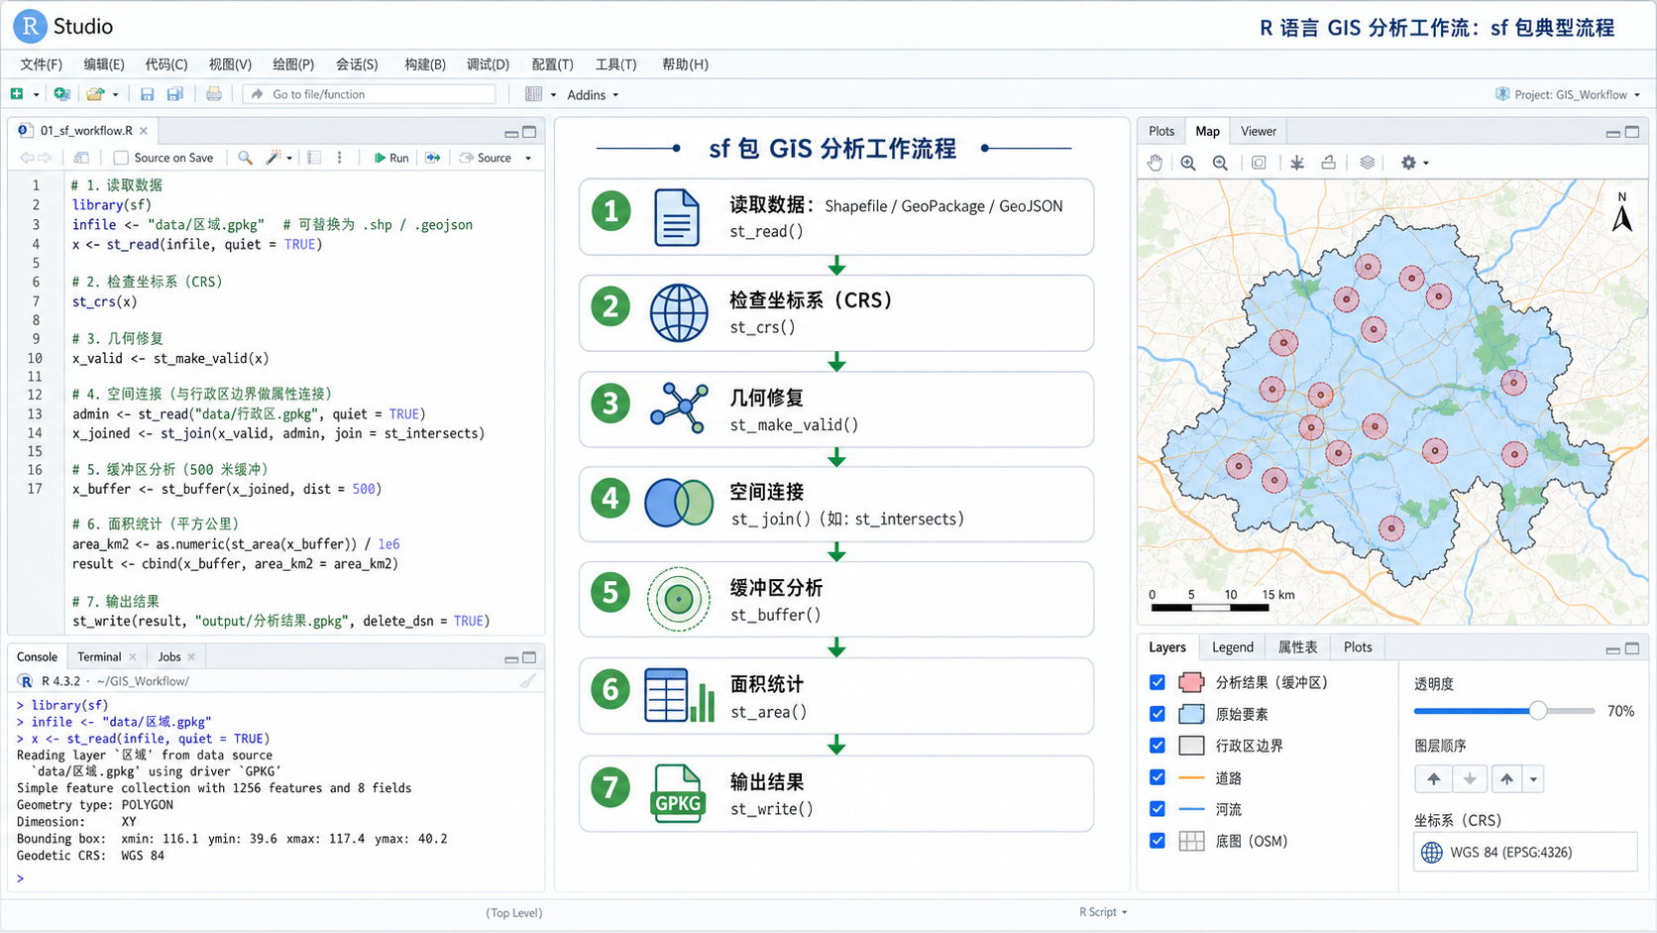Hide the 河流 layer via checkbox
Screen dimensions: 1657x933
[x=1157, y=809]
